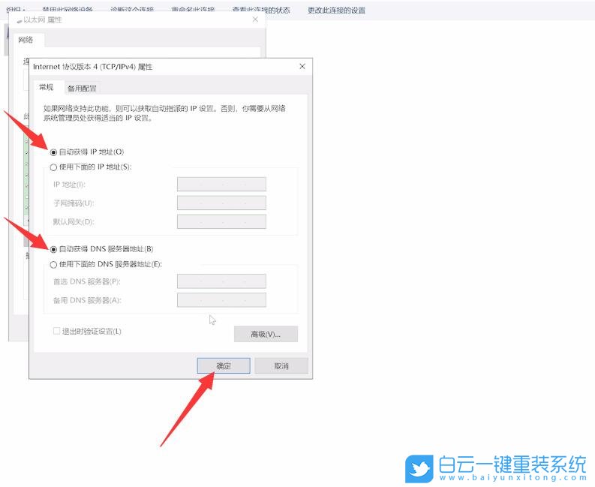Screen dimensions: 595x487
Task: Click the 以太网 属性 title bar icon
Action: [x=19, y=21]
